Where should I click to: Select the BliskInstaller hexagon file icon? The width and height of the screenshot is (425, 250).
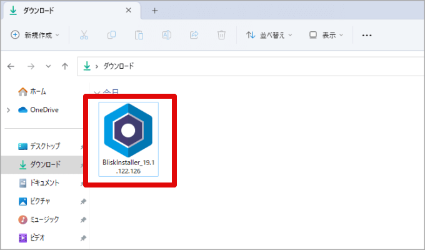pyautogui.click(x=128, y=131)
